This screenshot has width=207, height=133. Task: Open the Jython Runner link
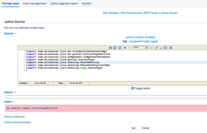(x=169, y=13)
